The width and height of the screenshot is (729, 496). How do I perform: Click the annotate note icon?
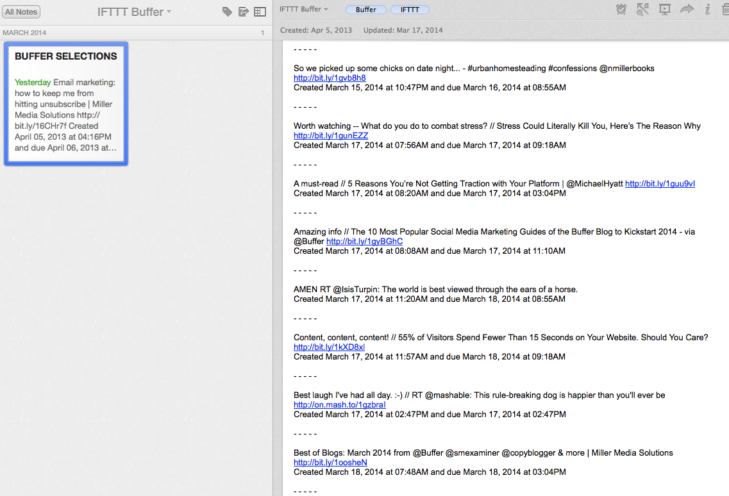coord(642,10)
